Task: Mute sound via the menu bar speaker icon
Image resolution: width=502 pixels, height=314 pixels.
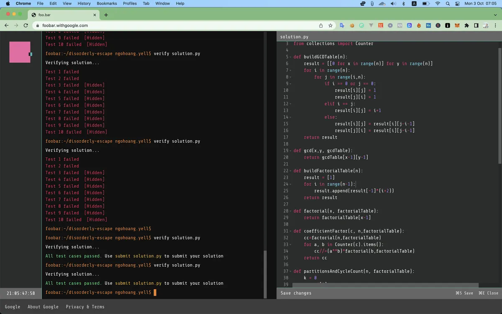Action: (x=393, y=4)
